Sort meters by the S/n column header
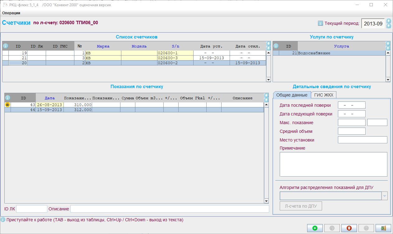This screenshot has width=393, height=234. (x=175, y=46)
